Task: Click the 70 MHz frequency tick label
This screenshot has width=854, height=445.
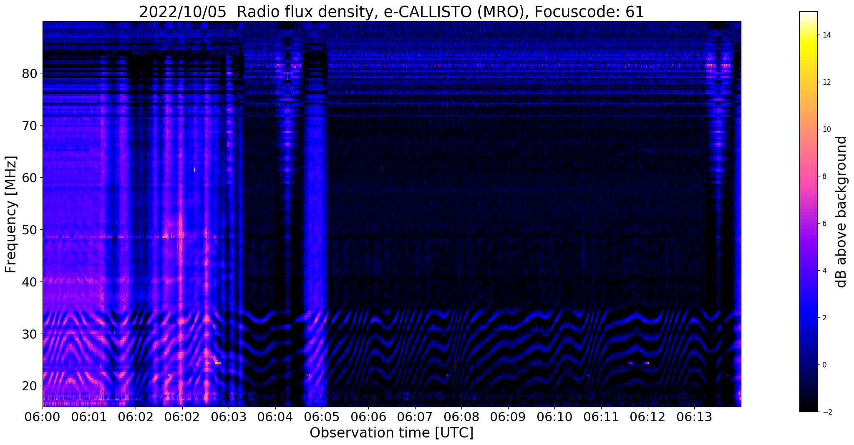Action: (29, 126)
